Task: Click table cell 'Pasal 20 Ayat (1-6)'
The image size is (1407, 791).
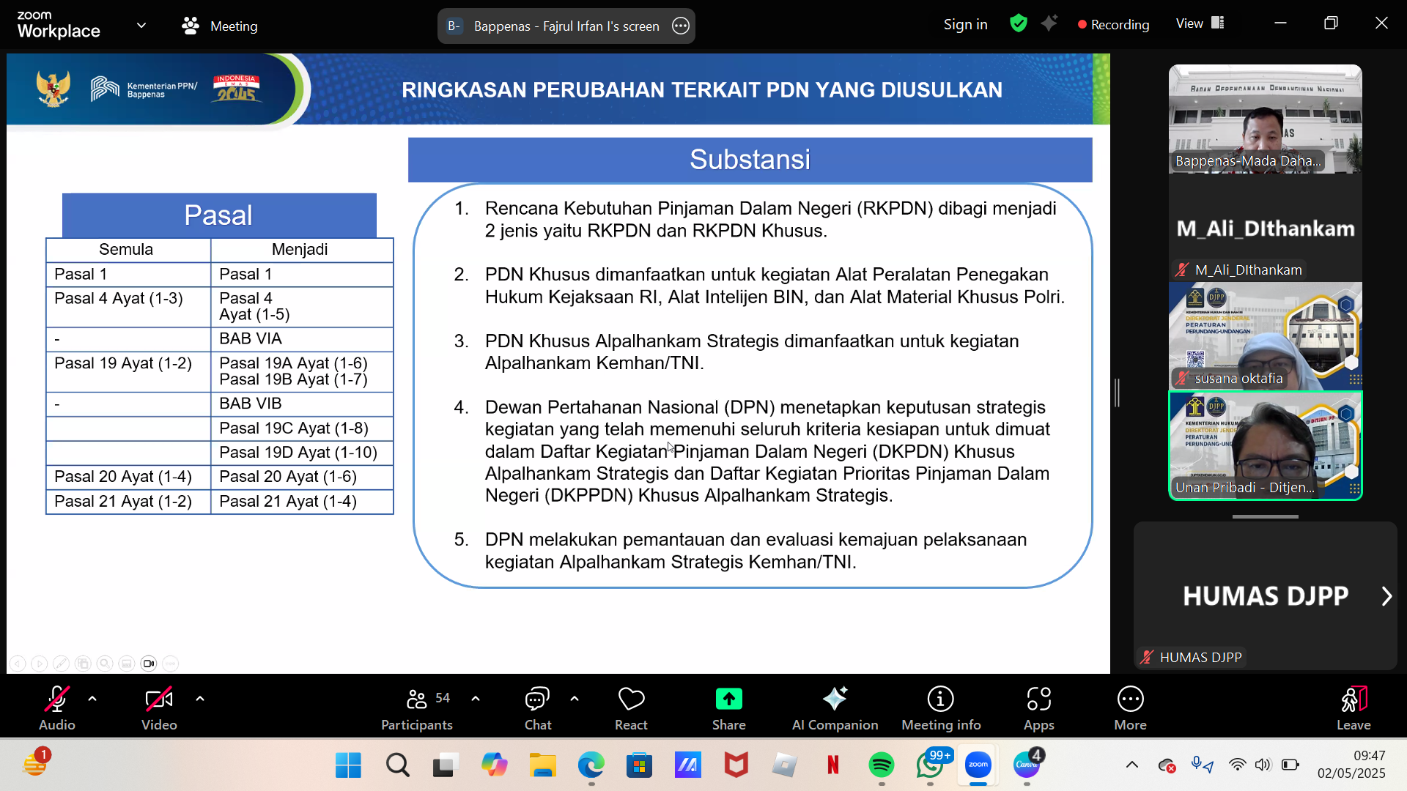Action: 302,477
